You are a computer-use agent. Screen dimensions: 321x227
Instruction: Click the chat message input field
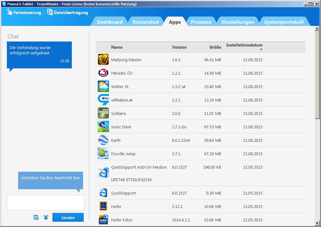click(46, 203)
